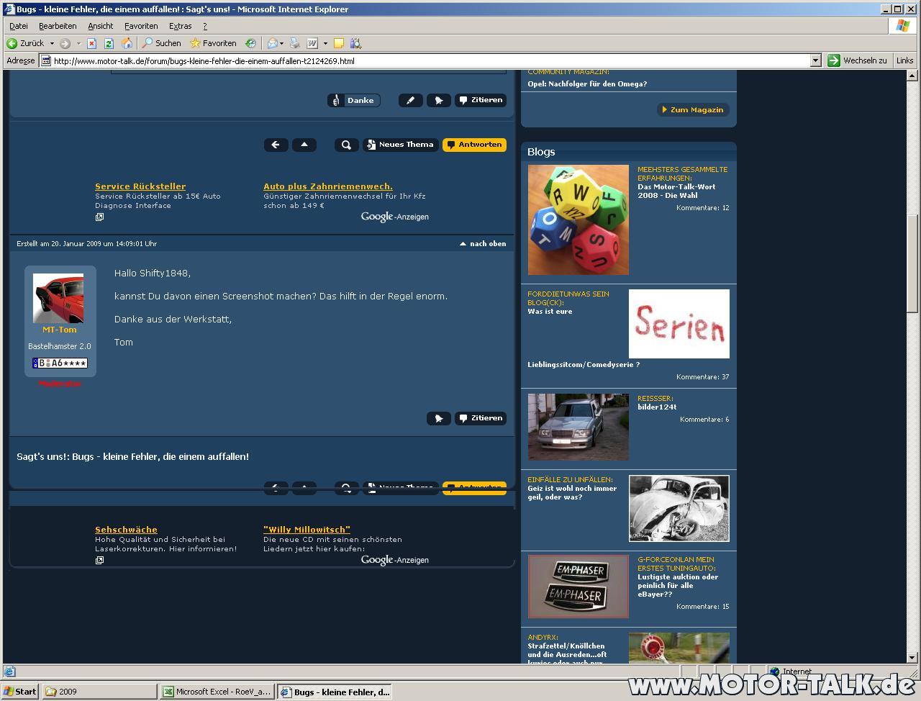The width and height of the screenshot is (921, 701).
Task: Open the Ansicht menu
Action: click(x=101, y=26)
